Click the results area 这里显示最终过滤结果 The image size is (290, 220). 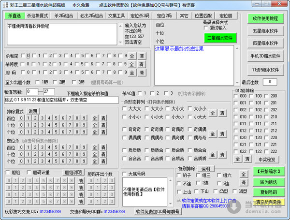click(194, 65)
